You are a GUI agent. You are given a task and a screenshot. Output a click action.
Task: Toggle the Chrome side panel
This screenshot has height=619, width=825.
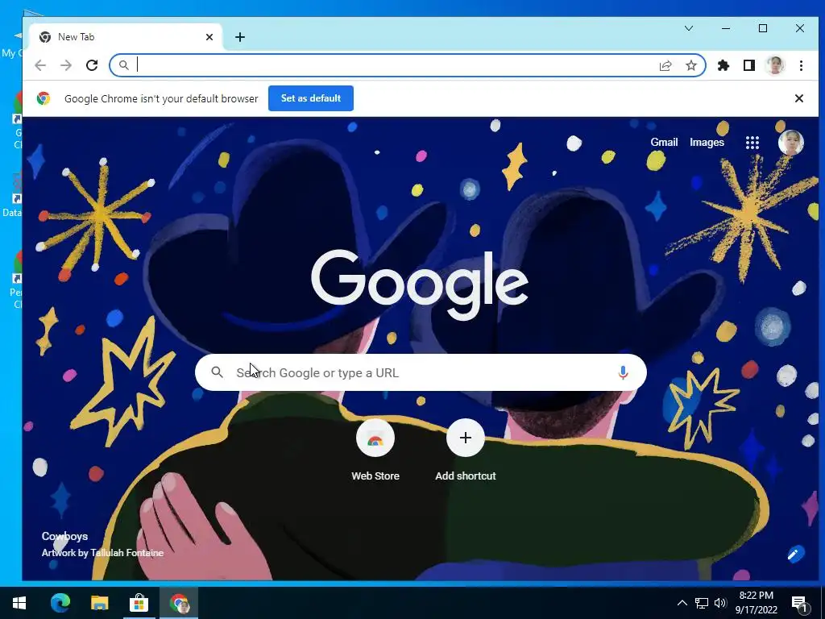pyautogui.click(x=749, y=65)
